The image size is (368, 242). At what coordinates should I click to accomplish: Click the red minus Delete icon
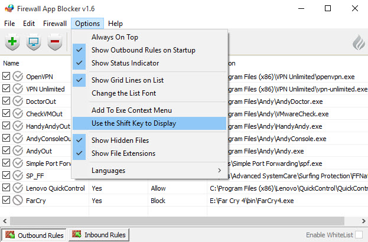(55, 42)
